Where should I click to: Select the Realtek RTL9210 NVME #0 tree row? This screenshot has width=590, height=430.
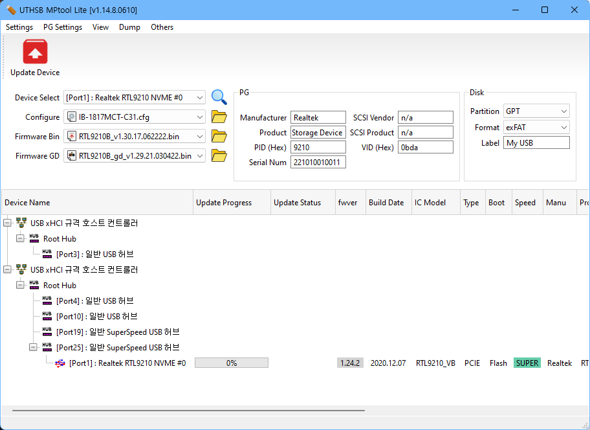[127, 363]
